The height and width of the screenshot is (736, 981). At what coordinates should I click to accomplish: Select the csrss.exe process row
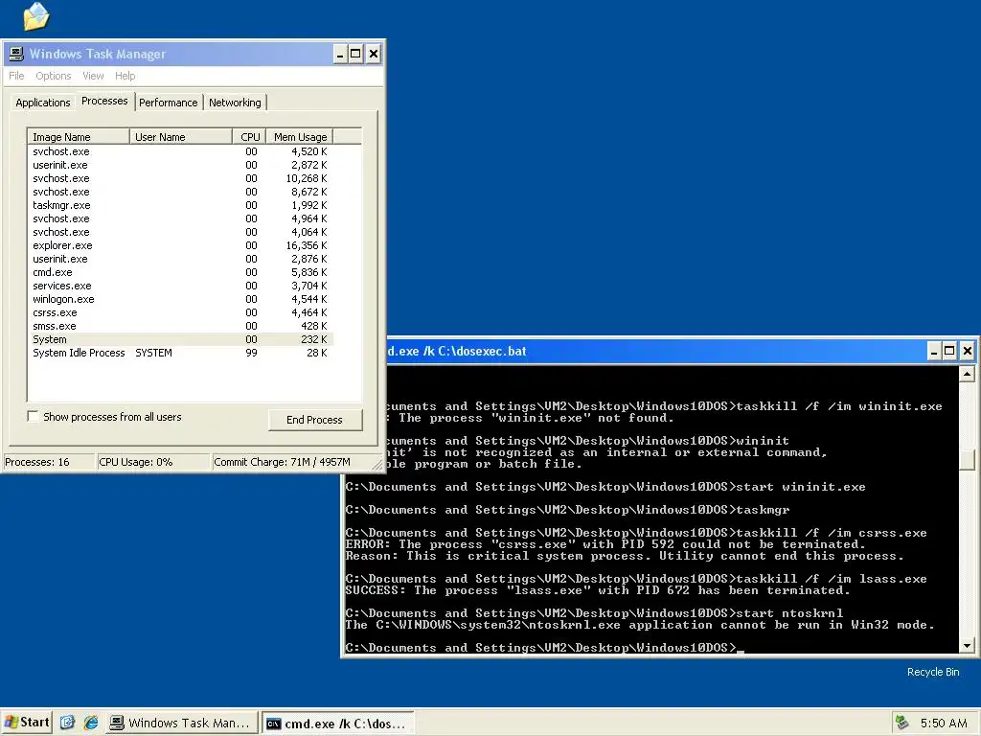coord(180,313)
